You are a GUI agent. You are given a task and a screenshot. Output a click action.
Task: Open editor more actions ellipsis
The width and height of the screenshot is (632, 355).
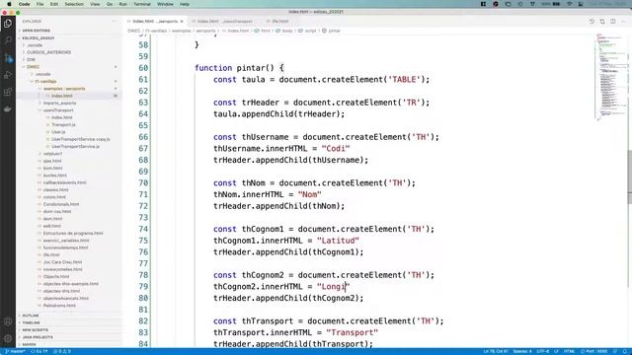(x=623, y=22)
